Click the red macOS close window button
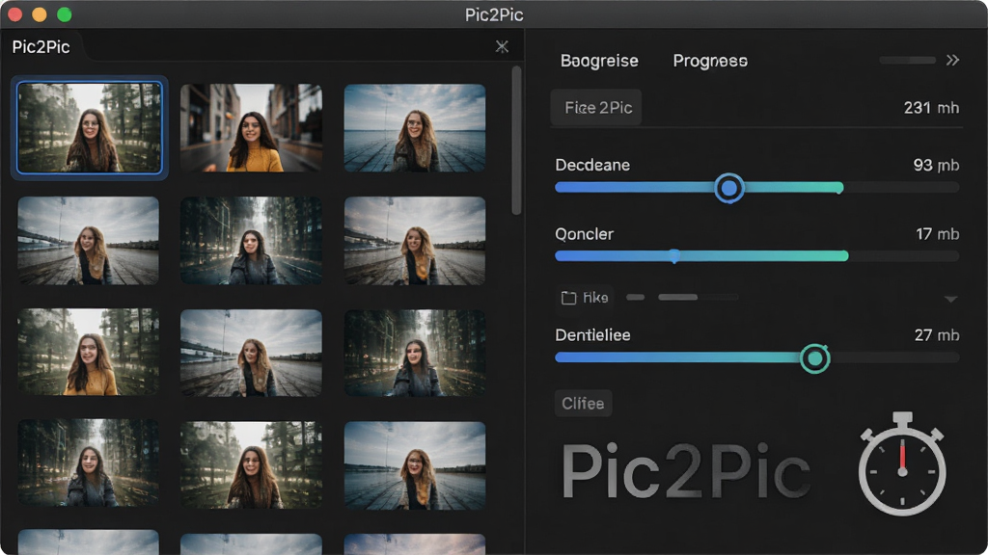Viewport: 988px width, 555px height. click(14, 14)
